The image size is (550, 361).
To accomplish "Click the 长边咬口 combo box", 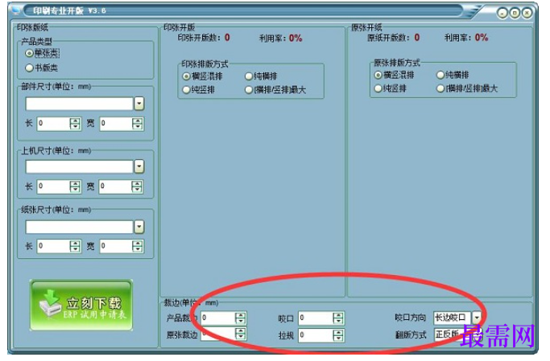I will click(453, 318).
